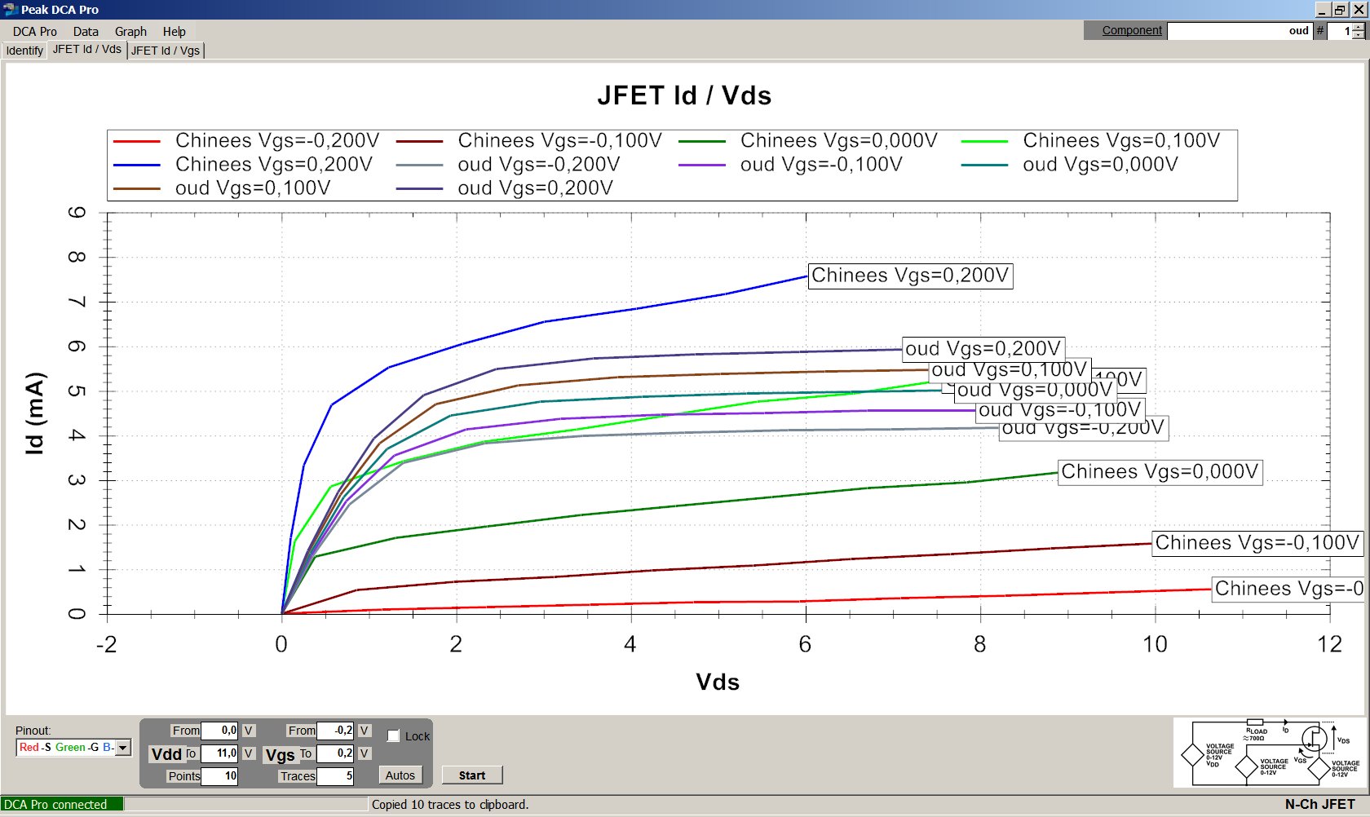Click the Traces count input field

[335, 775]
